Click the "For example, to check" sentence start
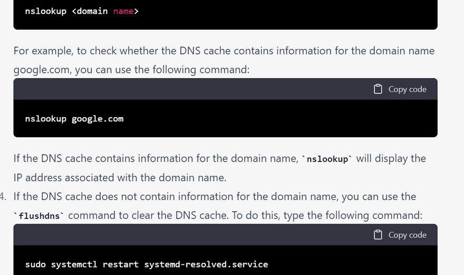Image resolution: width=464 pixels, height=275 pixels. [x=58, y=51]
